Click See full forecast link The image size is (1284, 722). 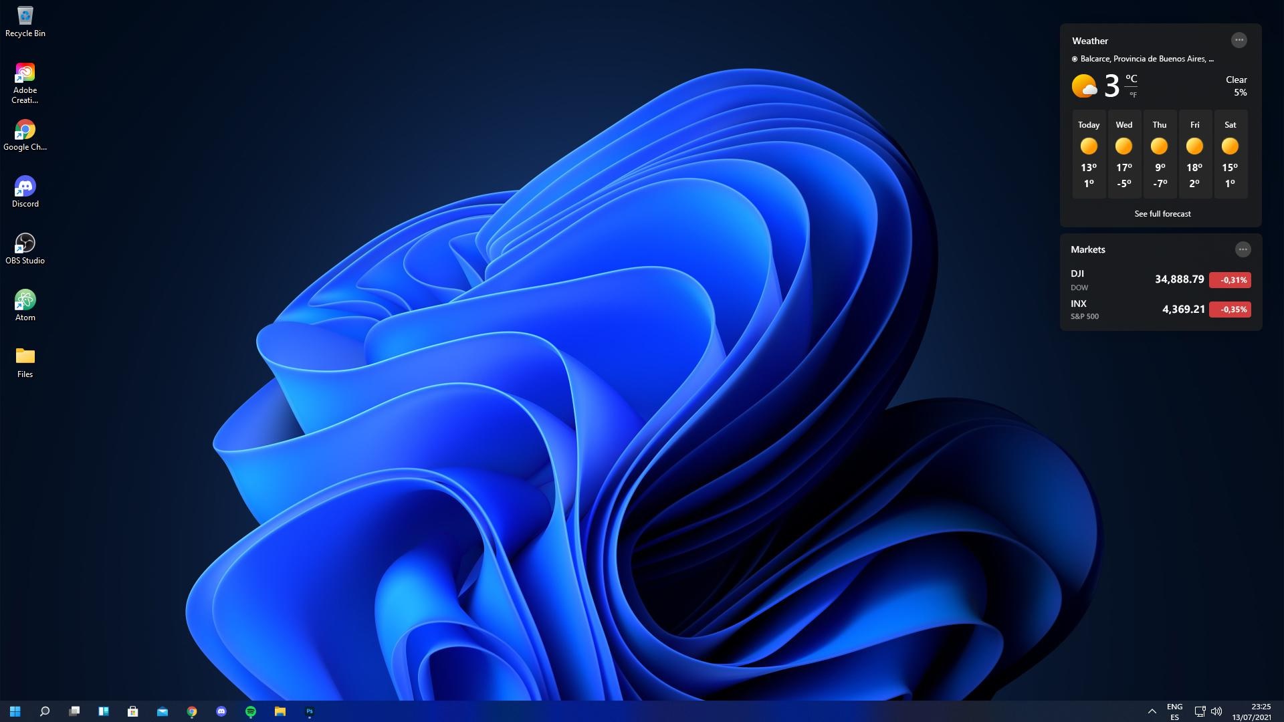pyautogui.click(x=1162, y=213)
